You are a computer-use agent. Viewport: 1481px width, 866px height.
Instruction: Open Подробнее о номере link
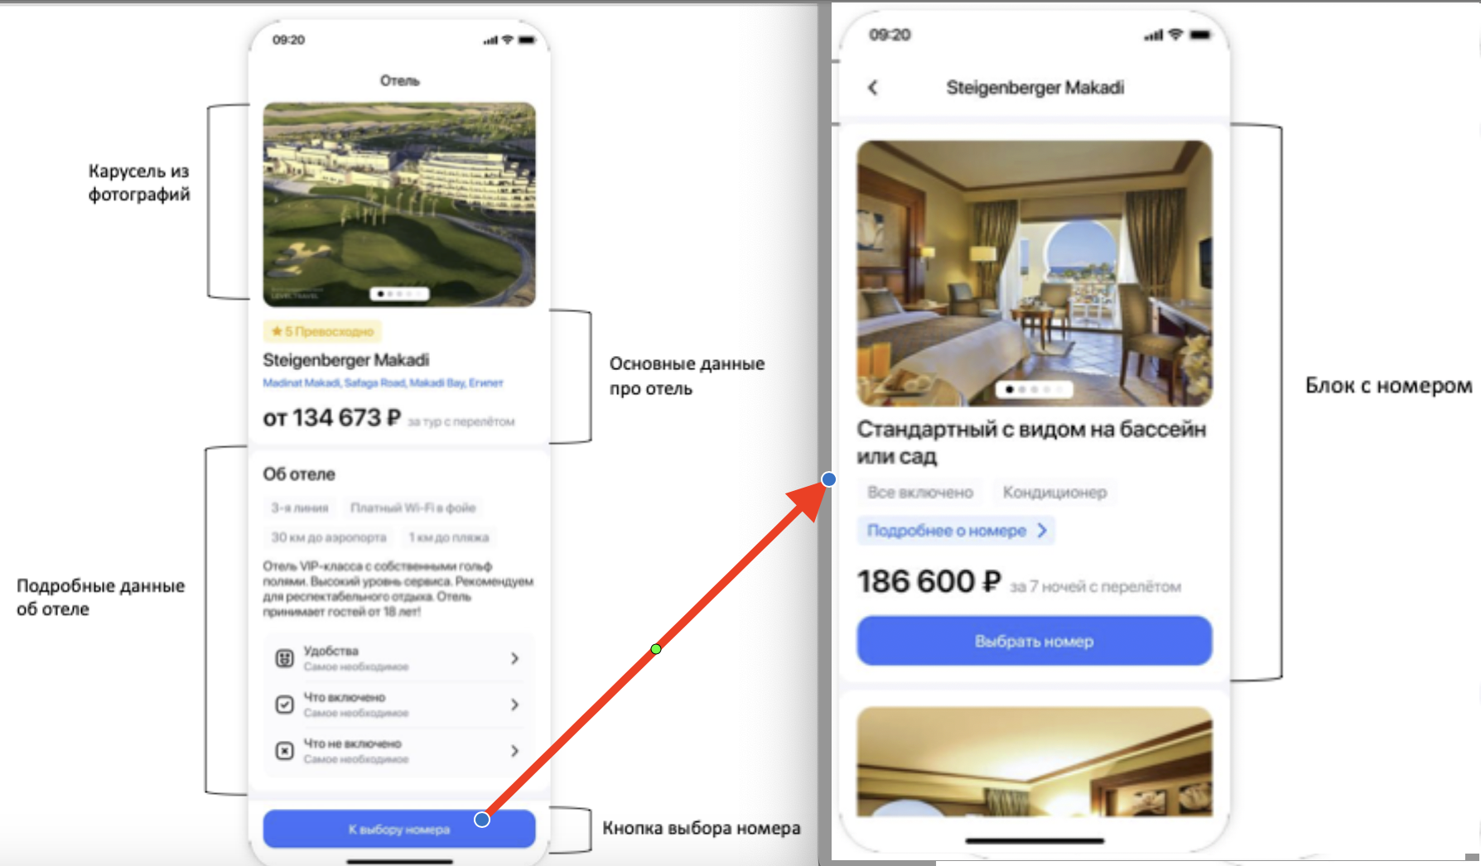[956, 531]
